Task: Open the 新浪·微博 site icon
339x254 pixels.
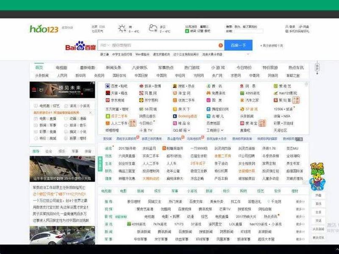Action: coord(141,86)
